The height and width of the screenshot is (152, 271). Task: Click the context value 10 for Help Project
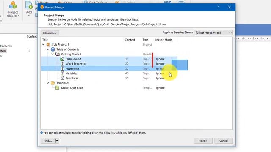click(127, 59)
